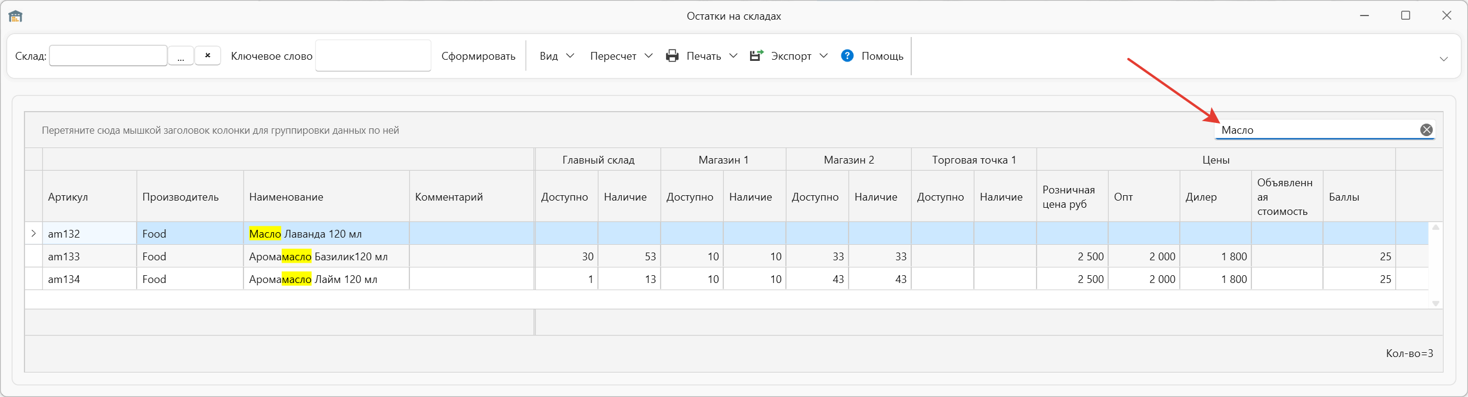This screenshot has width=1468, height=397.
Task: Click the Опт column header
Action: click(1144, 196)
